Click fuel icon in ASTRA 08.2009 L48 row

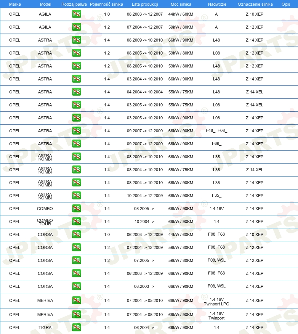[x=77, y=40]
